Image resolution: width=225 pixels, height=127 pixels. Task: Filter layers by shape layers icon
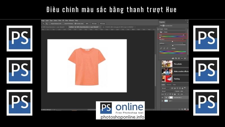(180, 88)
